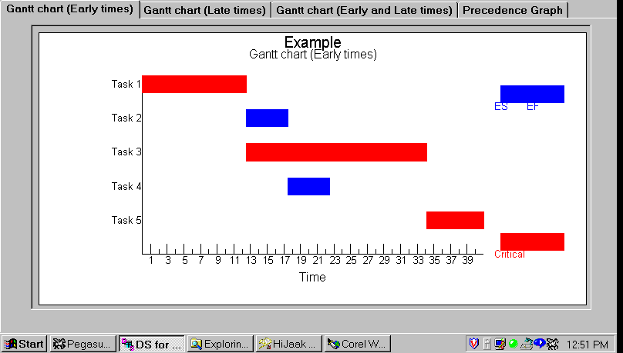Click the red Critical legend swatch

click(x=532, y=241)
